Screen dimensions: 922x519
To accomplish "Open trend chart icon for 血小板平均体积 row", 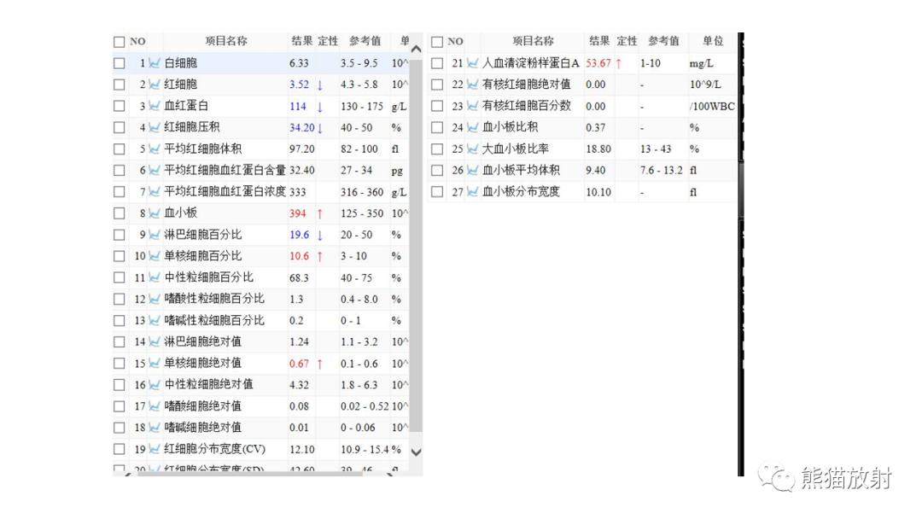I will point(472,171).
